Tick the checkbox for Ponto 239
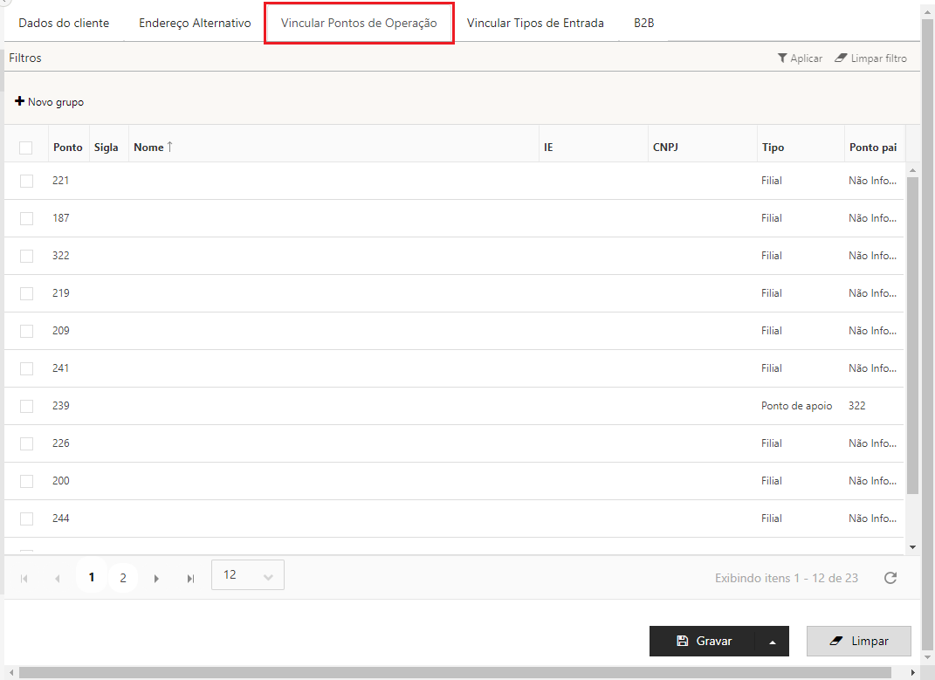 26,406
